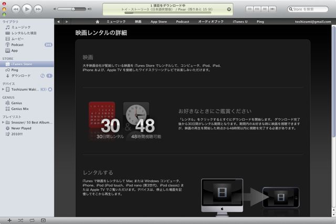This screenshot has width=336, height=224.
Task: Open the App Store tab
Action: (x=159, y=21)
